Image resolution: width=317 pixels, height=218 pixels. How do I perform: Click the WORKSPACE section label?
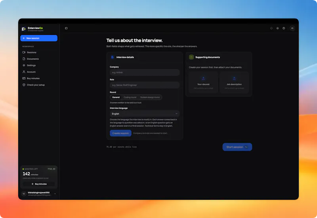(x=28, y=46)
